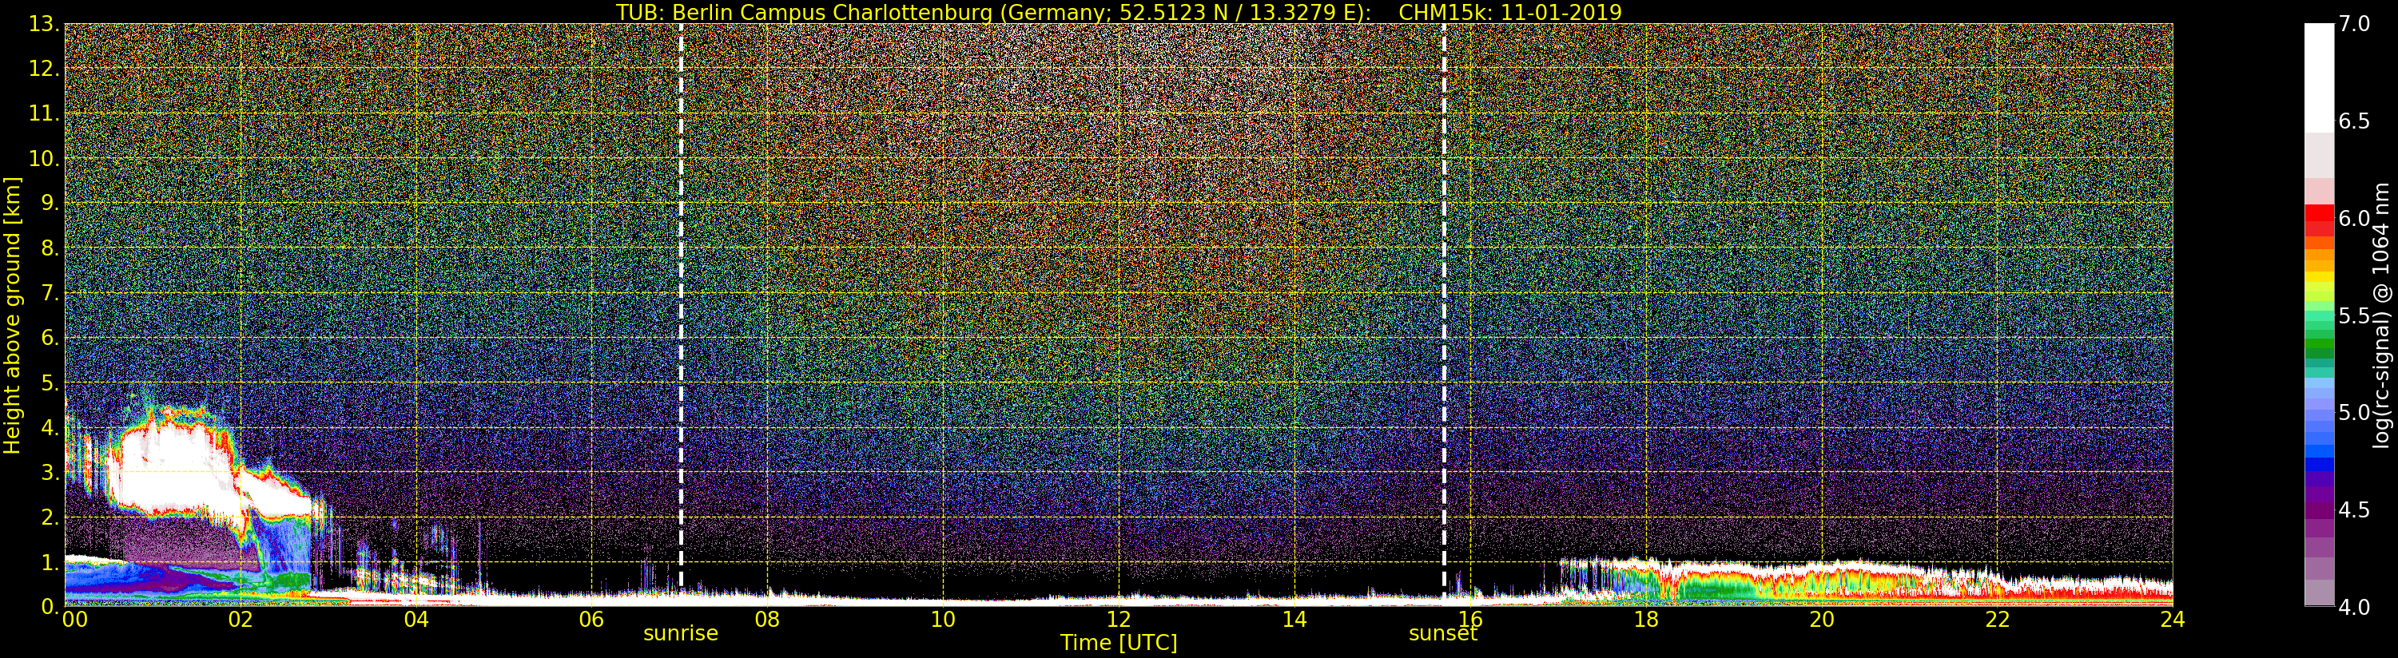The width and height of the screenshot is (2398, 658).
Task: Click time axis tick '22'
Action: (x=1997, y=619)
